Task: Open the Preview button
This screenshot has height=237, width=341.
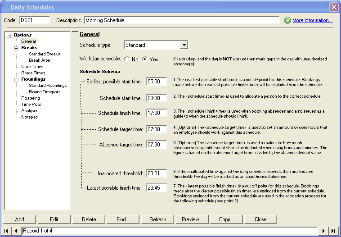Action: pos(192,219)
